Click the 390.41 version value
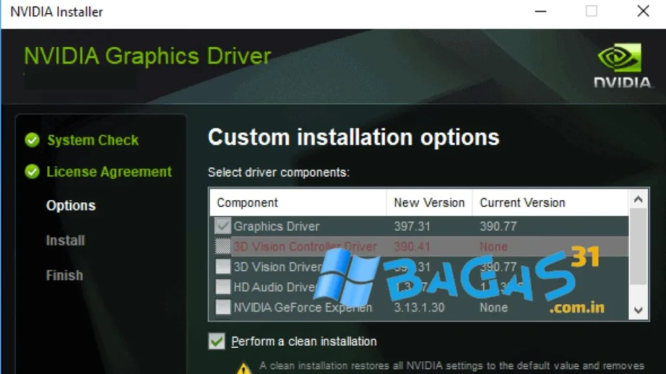Viewport: 666px width, 374px height. click(x=412, y=247)
